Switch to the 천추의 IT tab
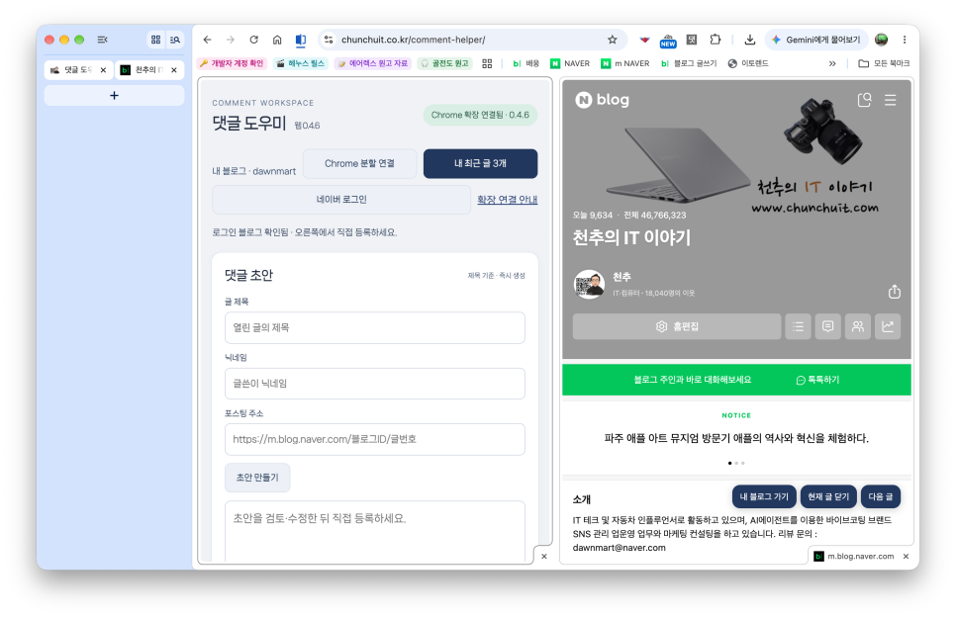 point(149,70)
